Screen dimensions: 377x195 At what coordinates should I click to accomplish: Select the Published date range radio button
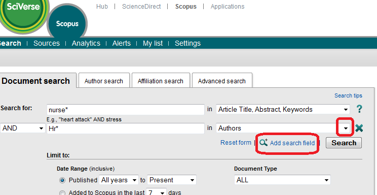62,180
